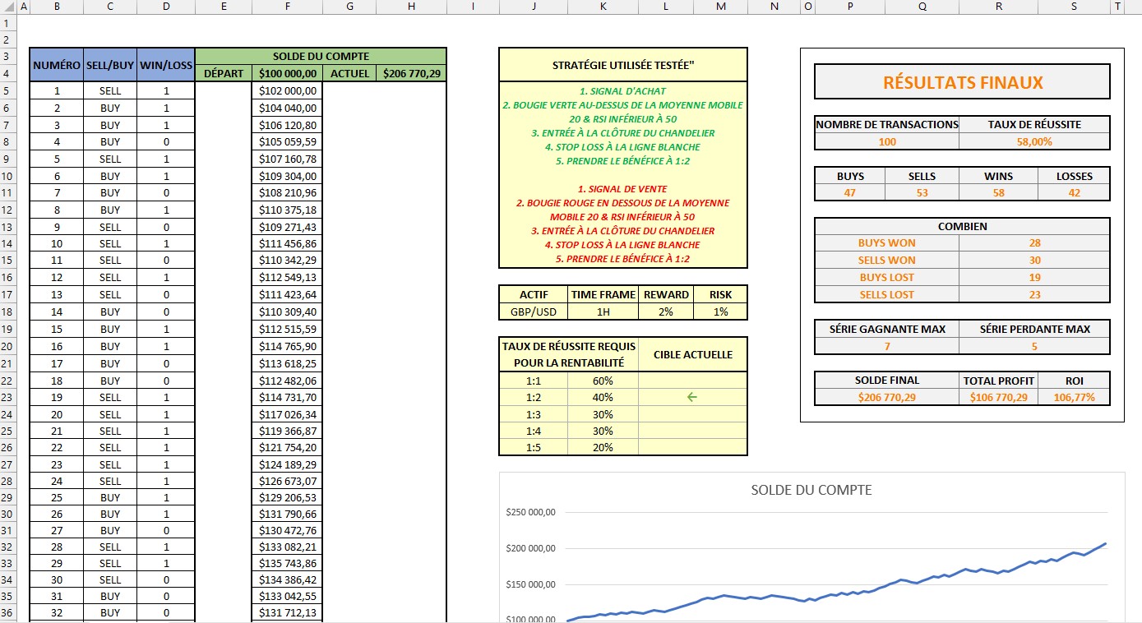This screenshot has height=623, width=1142.
Task: Click the $200 000,00 chart axis label
Action: tap(531, 548)
